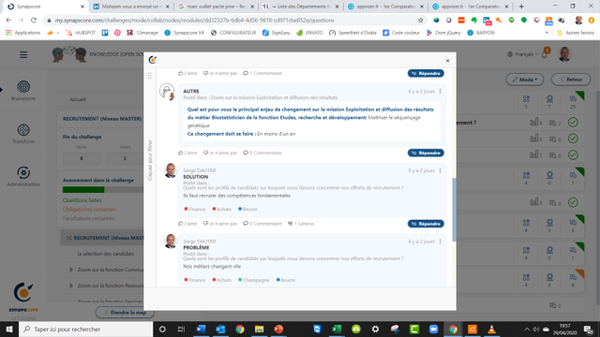Open options menu of SOLUTION post

click(440, 170)
